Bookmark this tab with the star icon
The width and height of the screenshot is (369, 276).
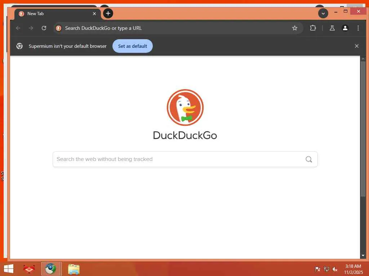(x=295, y=28)
